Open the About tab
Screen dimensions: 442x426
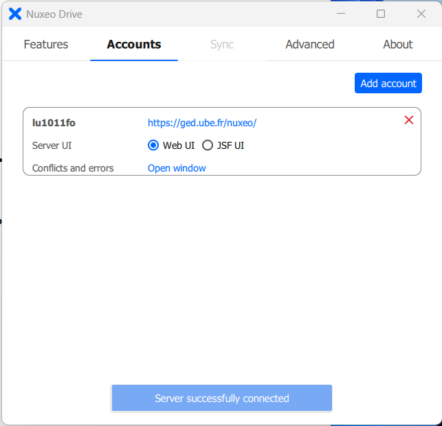(x=398, y=44)
